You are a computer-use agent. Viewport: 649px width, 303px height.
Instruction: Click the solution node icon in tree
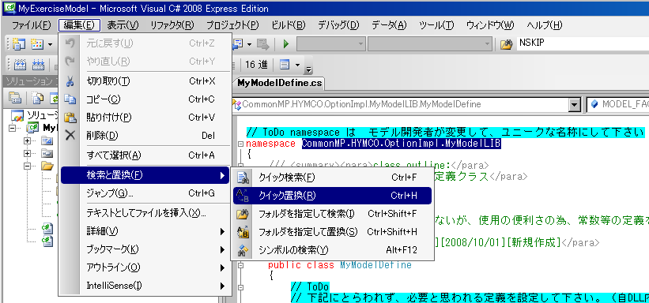click(x=18, y=116)
